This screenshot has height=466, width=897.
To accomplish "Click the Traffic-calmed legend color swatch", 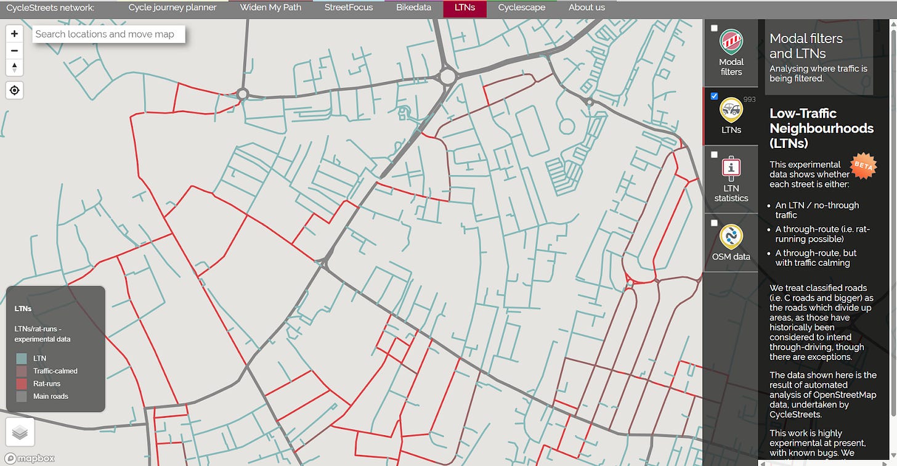I will click(x=22, y=371).
